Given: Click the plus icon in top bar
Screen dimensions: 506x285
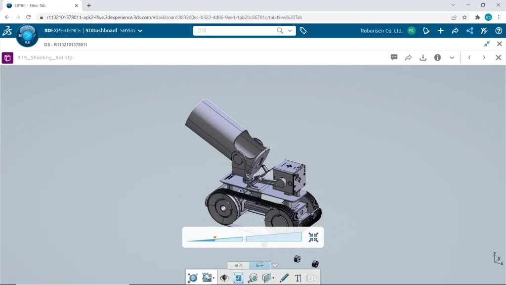Looking at the screenshot, I should tap(441, 31).
